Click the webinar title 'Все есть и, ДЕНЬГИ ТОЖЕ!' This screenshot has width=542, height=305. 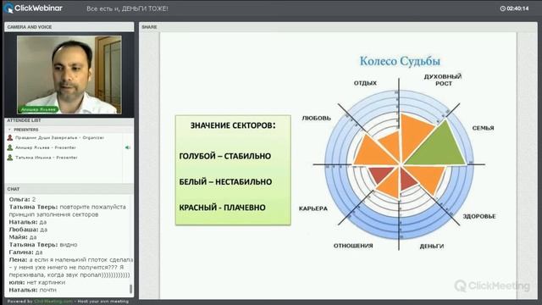(127, 8)
